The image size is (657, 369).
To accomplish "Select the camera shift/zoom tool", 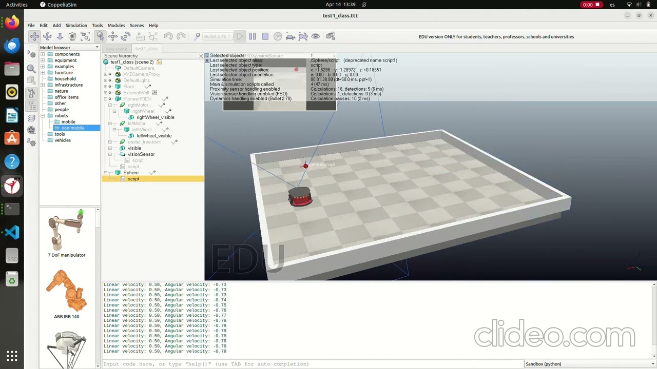I will point(60,36).
